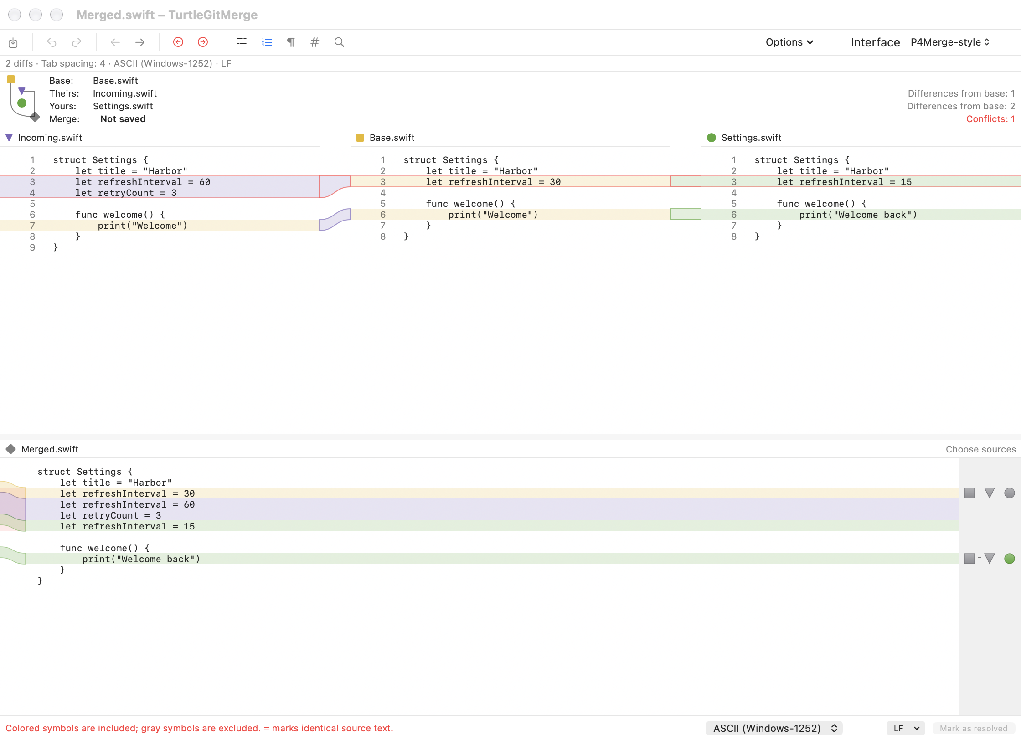1021x740 pixels.
Task: Toggle yours circle for refreshInterval conflict
Action: click(x=1010, y=493)
